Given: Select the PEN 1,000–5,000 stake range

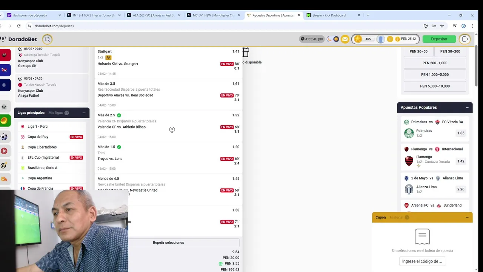Looking at the screenshot, I should [x=435, y=74].
